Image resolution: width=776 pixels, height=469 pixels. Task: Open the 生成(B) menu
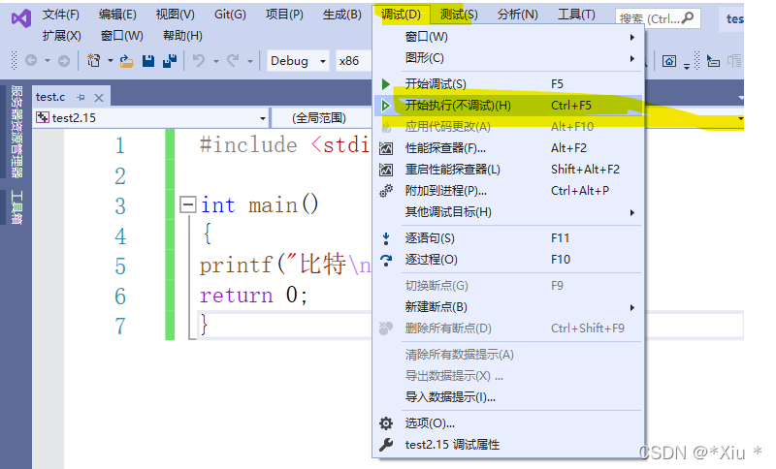tap(342, 15)
